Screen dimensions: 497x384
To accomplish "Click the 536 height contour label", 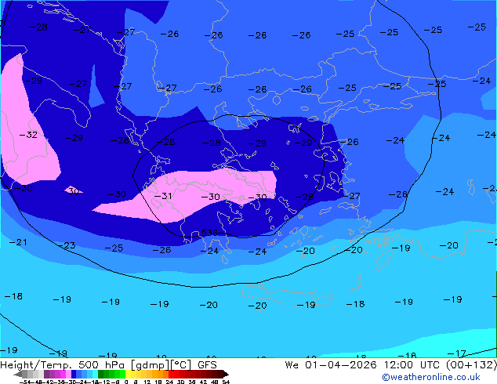I will (x=209, y=233).
